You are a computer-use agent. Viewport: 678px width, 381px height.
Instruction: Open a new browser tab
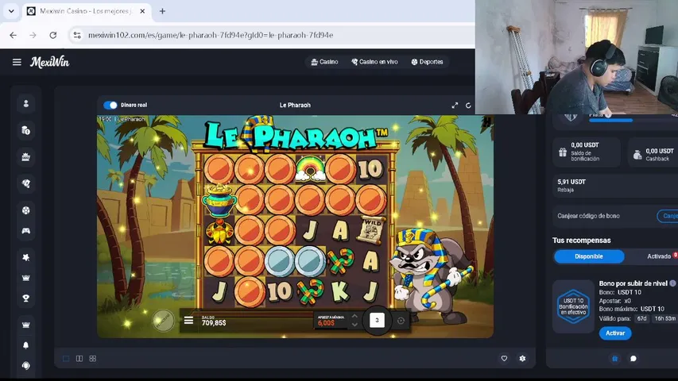(162, 11)
